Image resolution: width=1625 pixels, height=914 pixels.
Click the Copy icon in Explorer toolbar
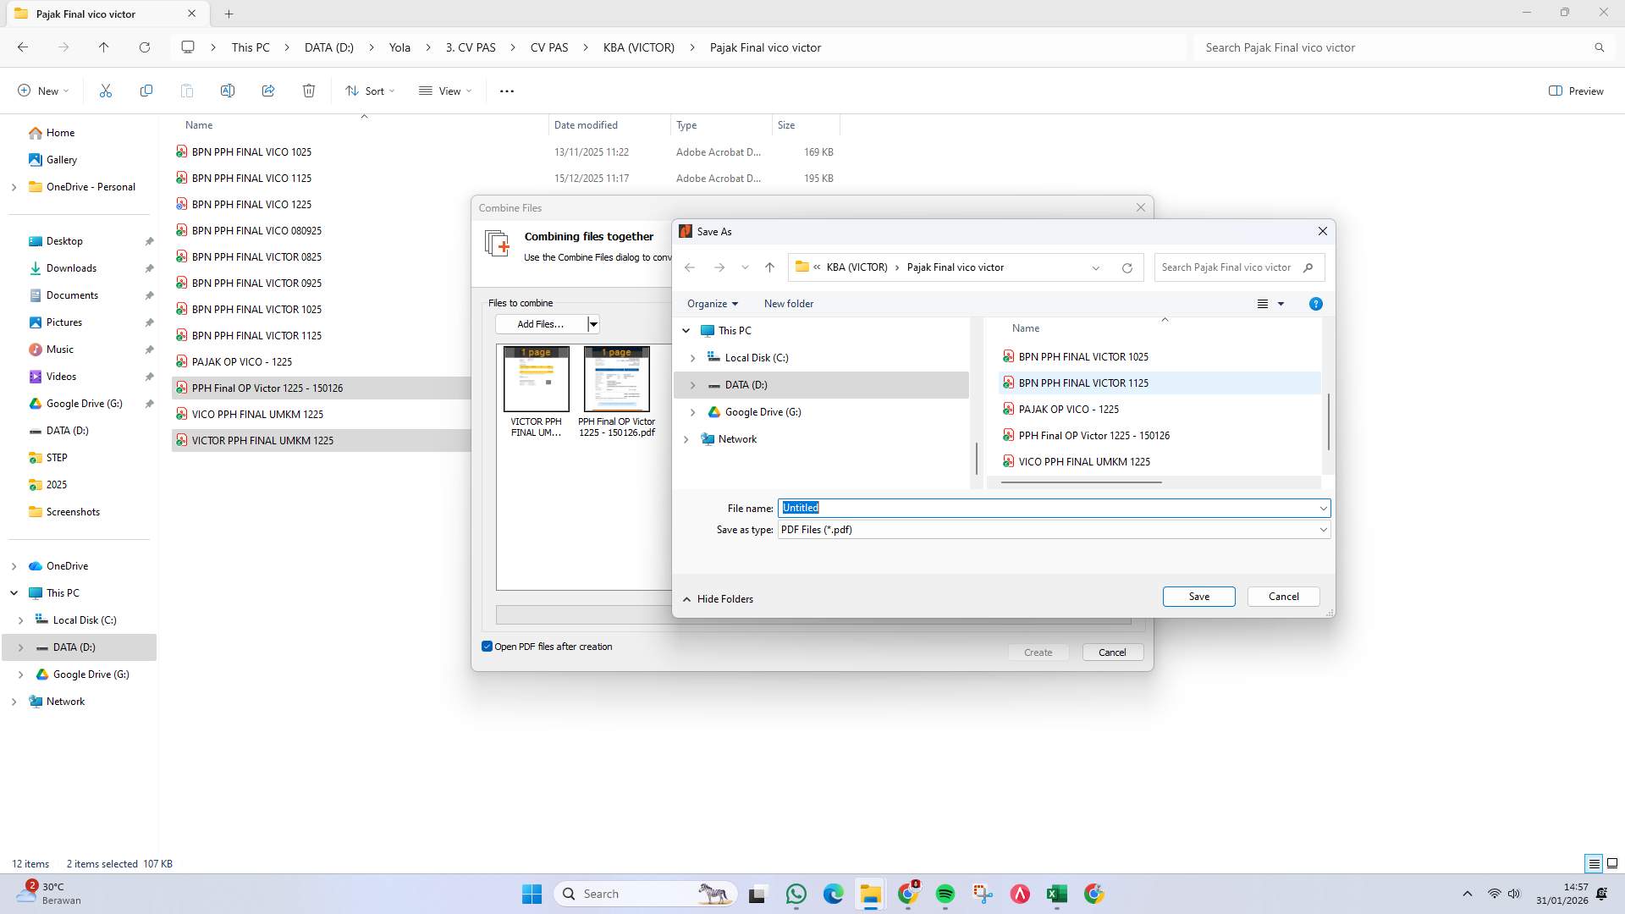pyautogui.click(x=146, y=91)
